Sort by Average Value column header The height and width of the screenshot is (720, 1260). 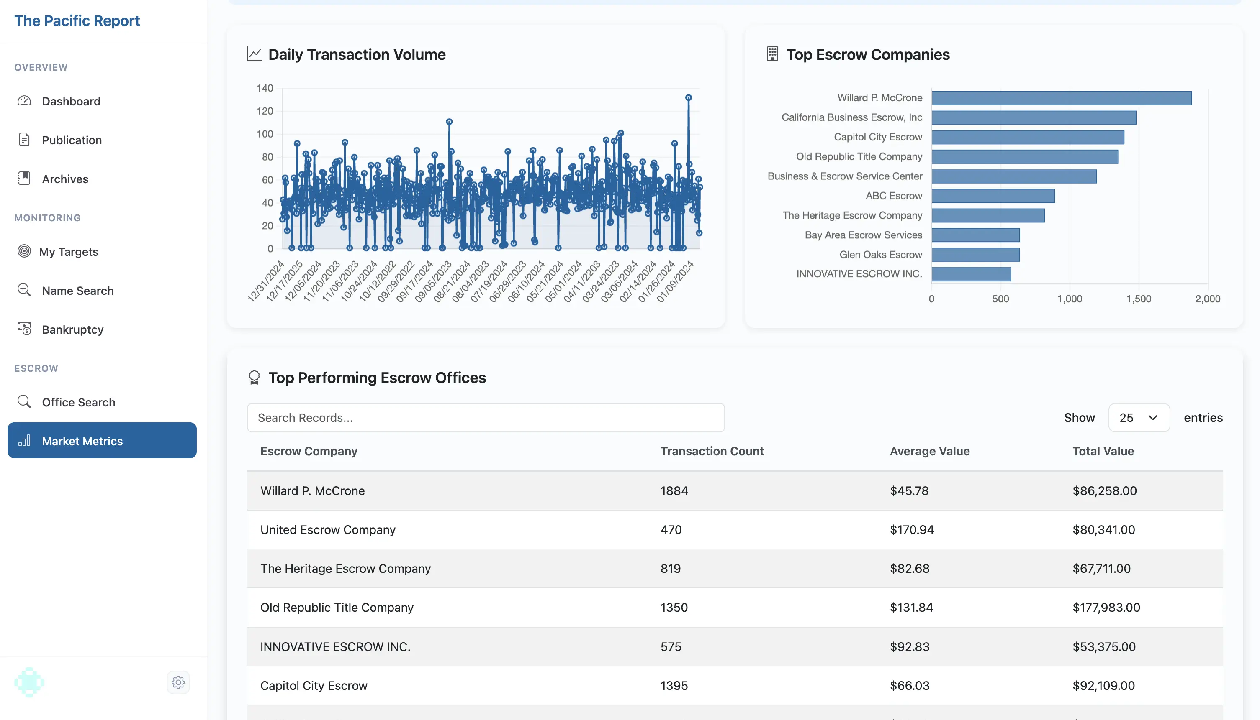coord(929,451)
